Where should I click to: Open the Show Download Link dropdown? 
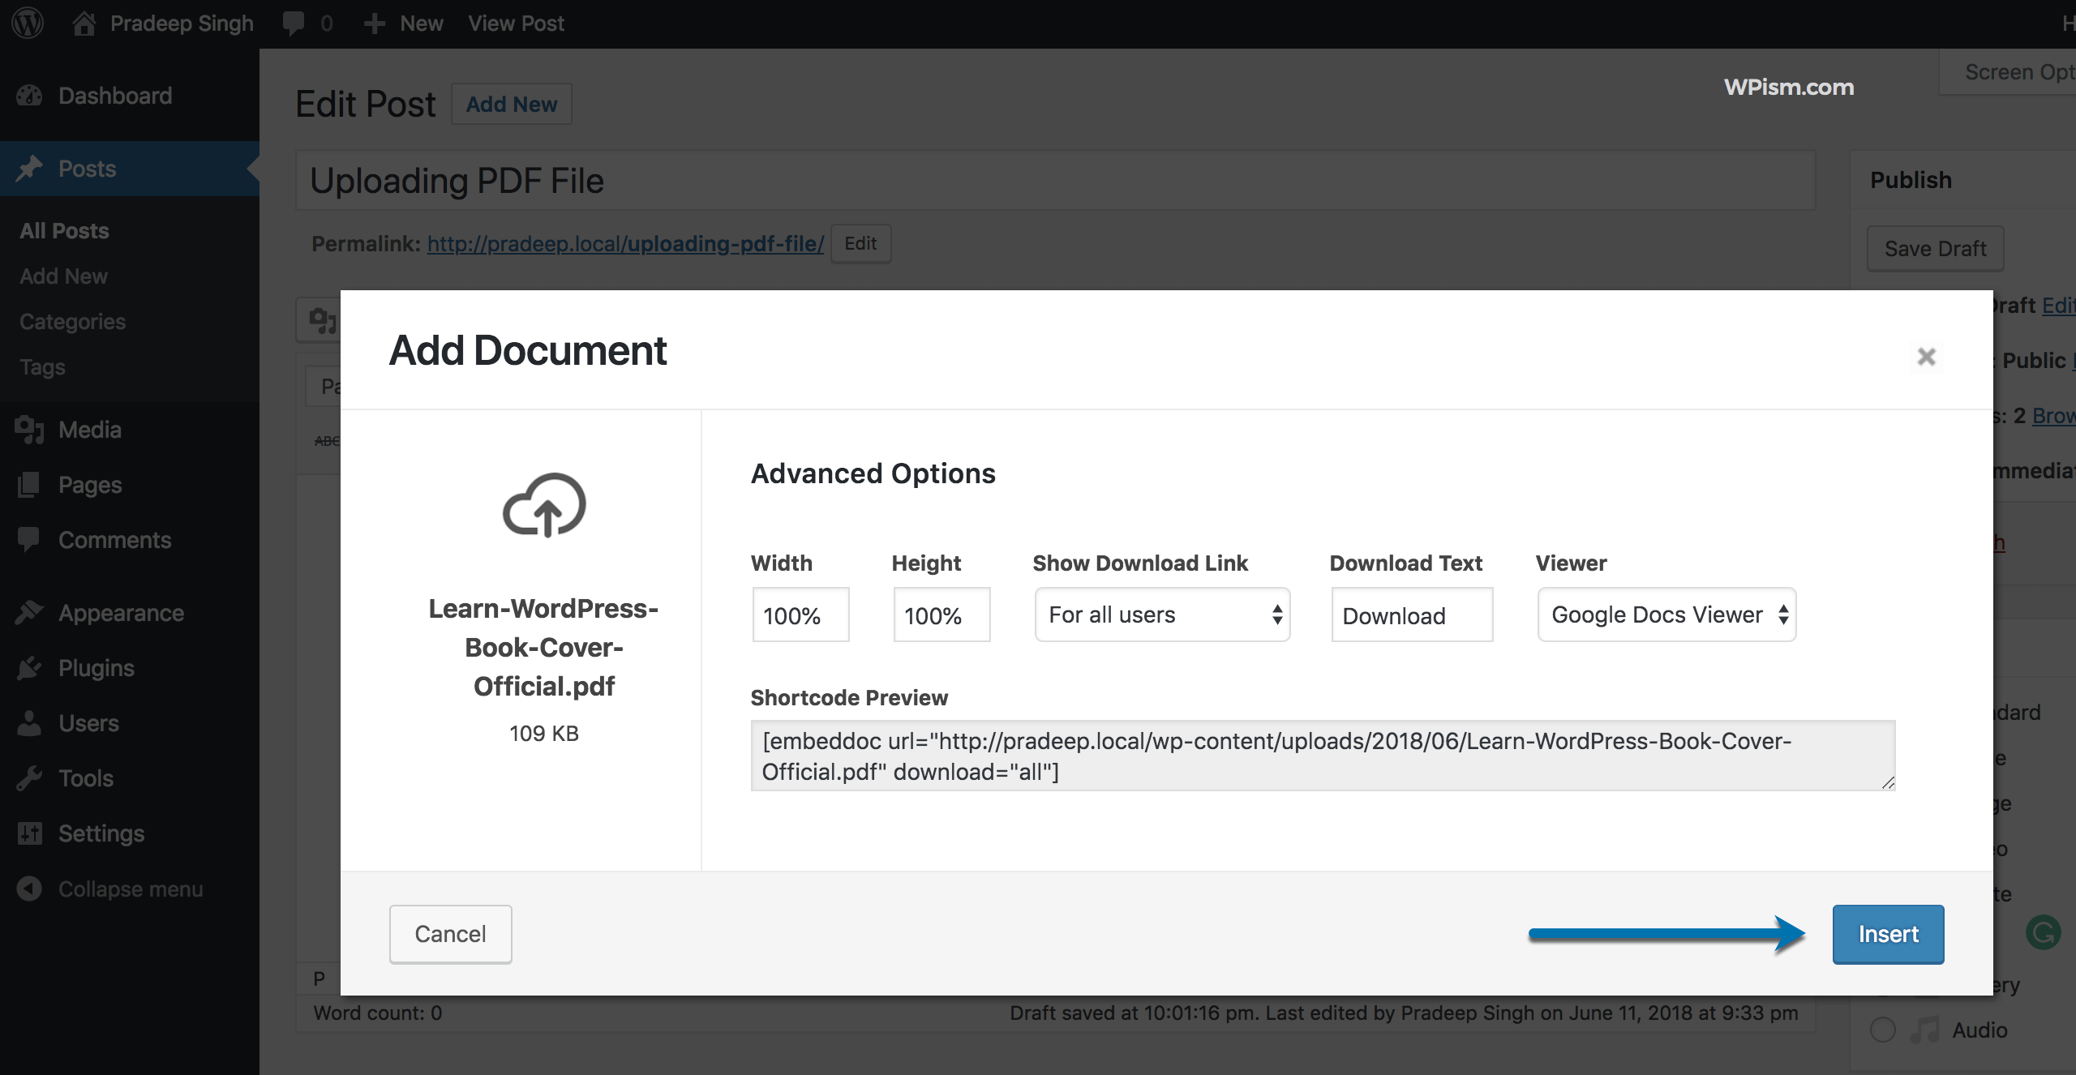(x=1162, y=615)
